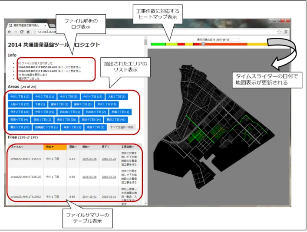This screenshot has width=307, height=232.
Task: Click the 表示対象の日付 date input field
Action: pyautogui.click(x=228, y=40)
